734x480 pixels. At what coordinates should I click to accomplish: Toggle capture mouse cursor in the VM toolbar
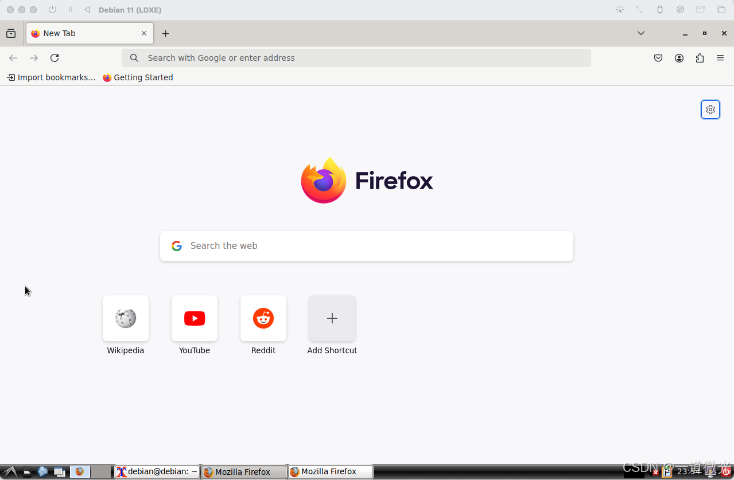coord(620,10)
